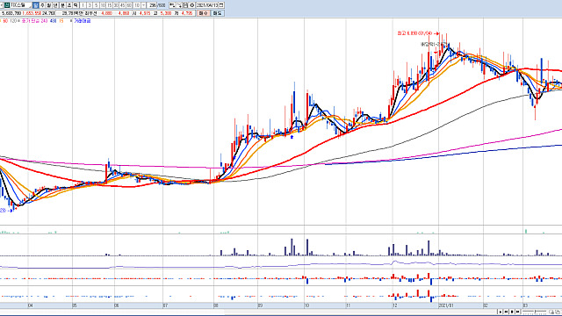562x316 pixels.
Task: Click the gray 120 moving average legend label
Action: [13, 21]
